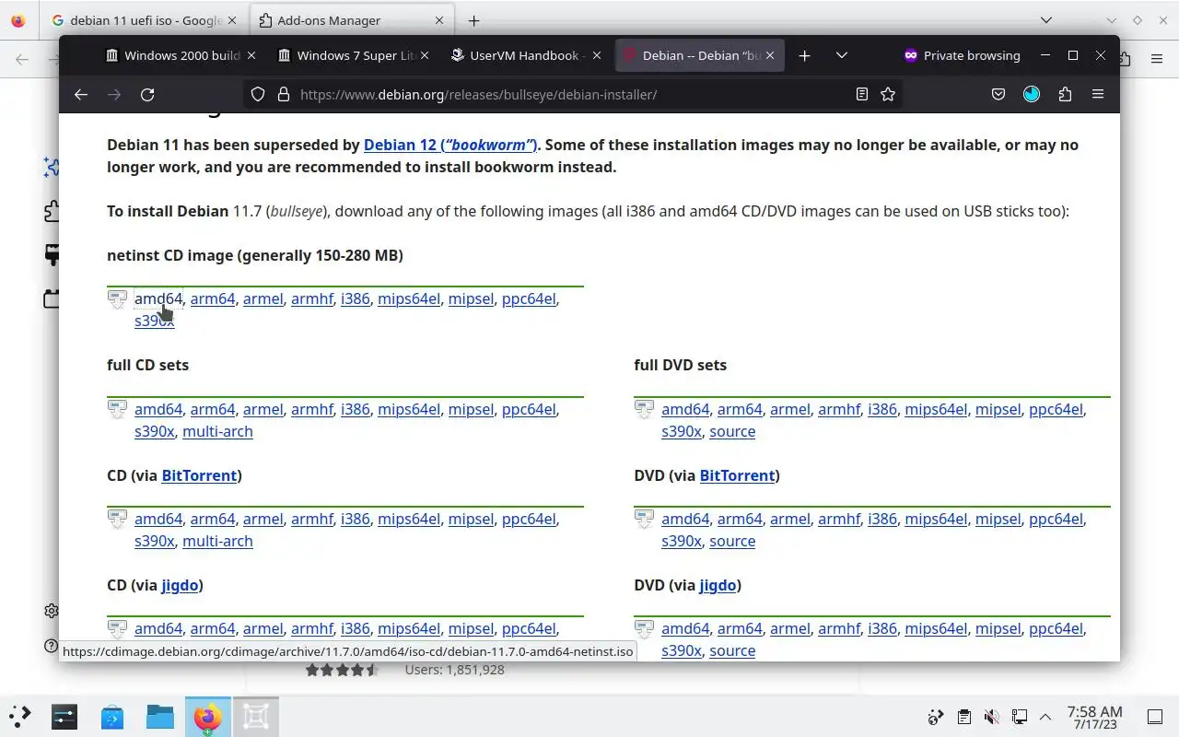
Task: Open tracking protection shield in address bar
Action: [258, 94]
